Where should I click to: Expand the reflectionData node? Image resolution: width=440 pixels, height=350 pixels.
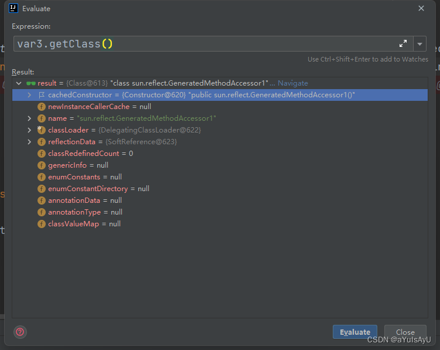tap(29, 142)
